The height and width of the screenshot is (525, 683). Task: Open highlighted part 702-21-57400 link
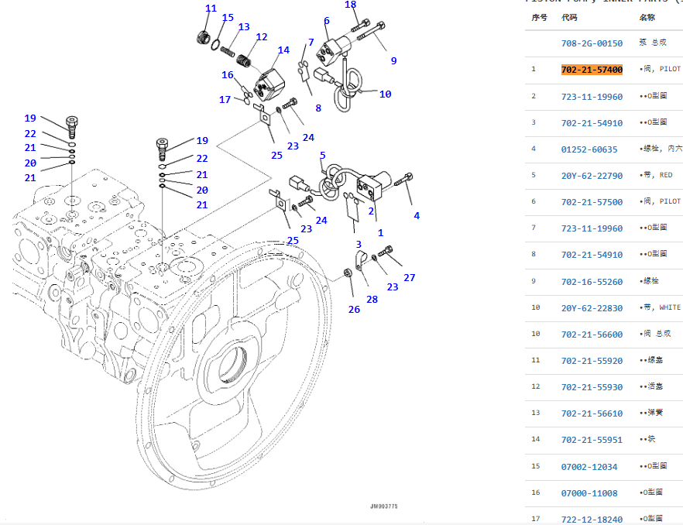592,70
